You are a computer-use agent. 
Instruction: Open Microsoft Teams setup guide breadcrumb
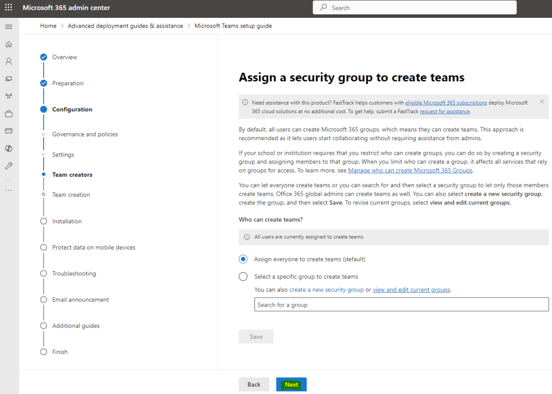click(x=233, y=26)
